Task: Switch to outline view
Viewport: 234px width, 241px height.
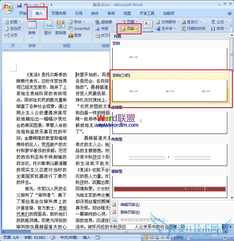Action: [x=162, y=237]
